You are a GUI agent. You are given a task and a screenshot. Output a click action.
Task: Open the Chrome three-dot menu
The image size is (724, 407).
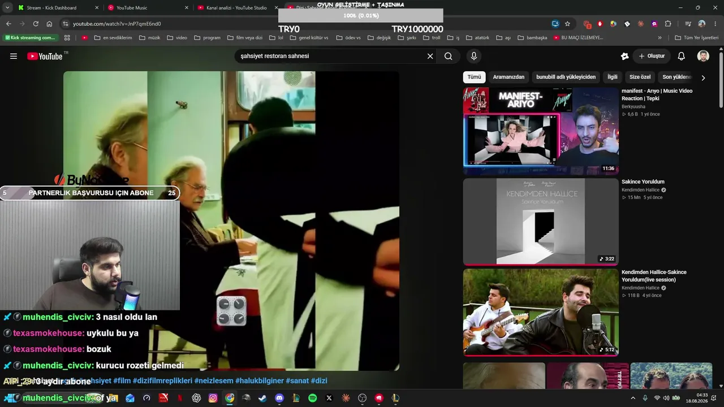[x=715, y=24]
